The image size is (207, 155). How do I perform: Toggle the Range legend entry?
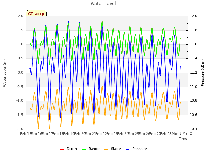click(91, 149)
